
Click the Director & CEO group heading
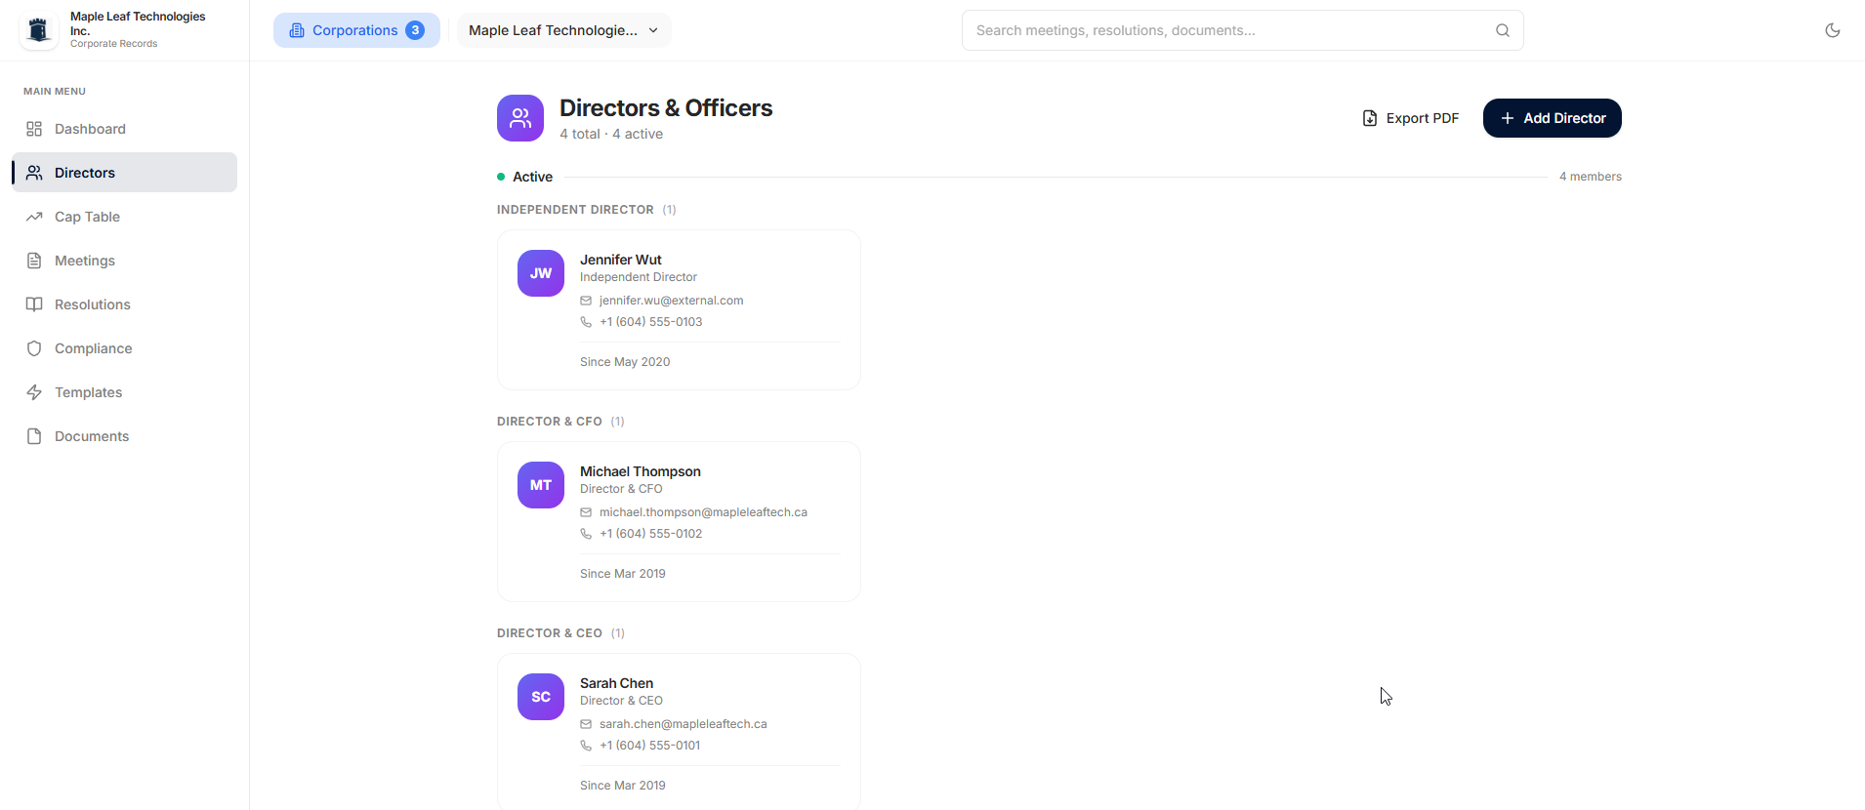pos(550,633)
